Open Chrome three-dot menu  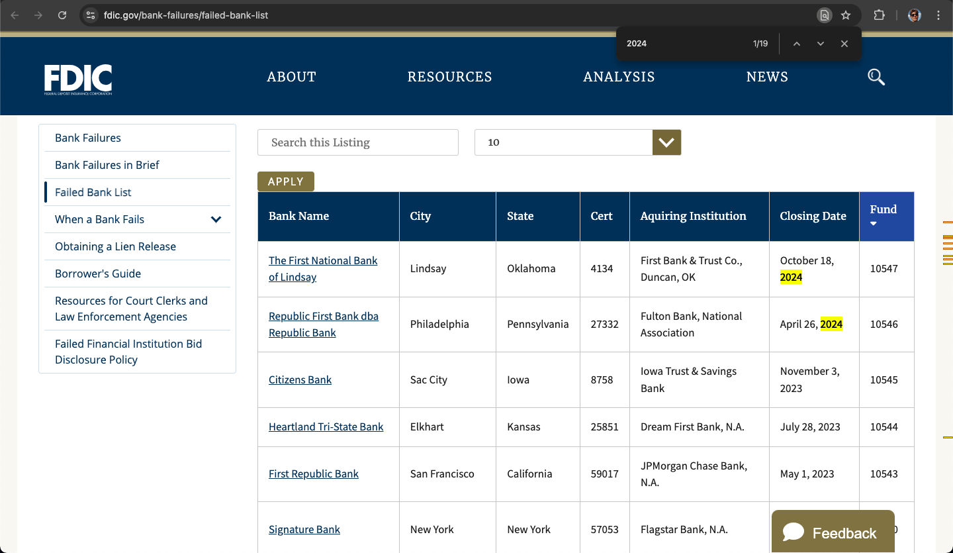(938, 15)
